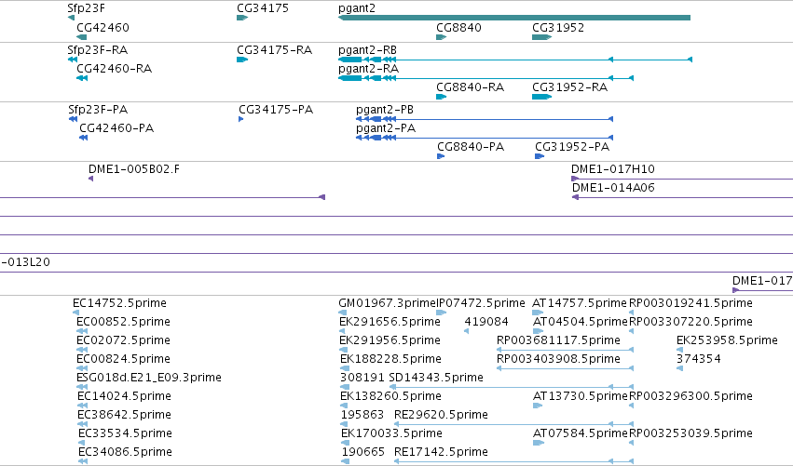
Task: Click the 374354 feature label
Action: (x=699, y=359)
